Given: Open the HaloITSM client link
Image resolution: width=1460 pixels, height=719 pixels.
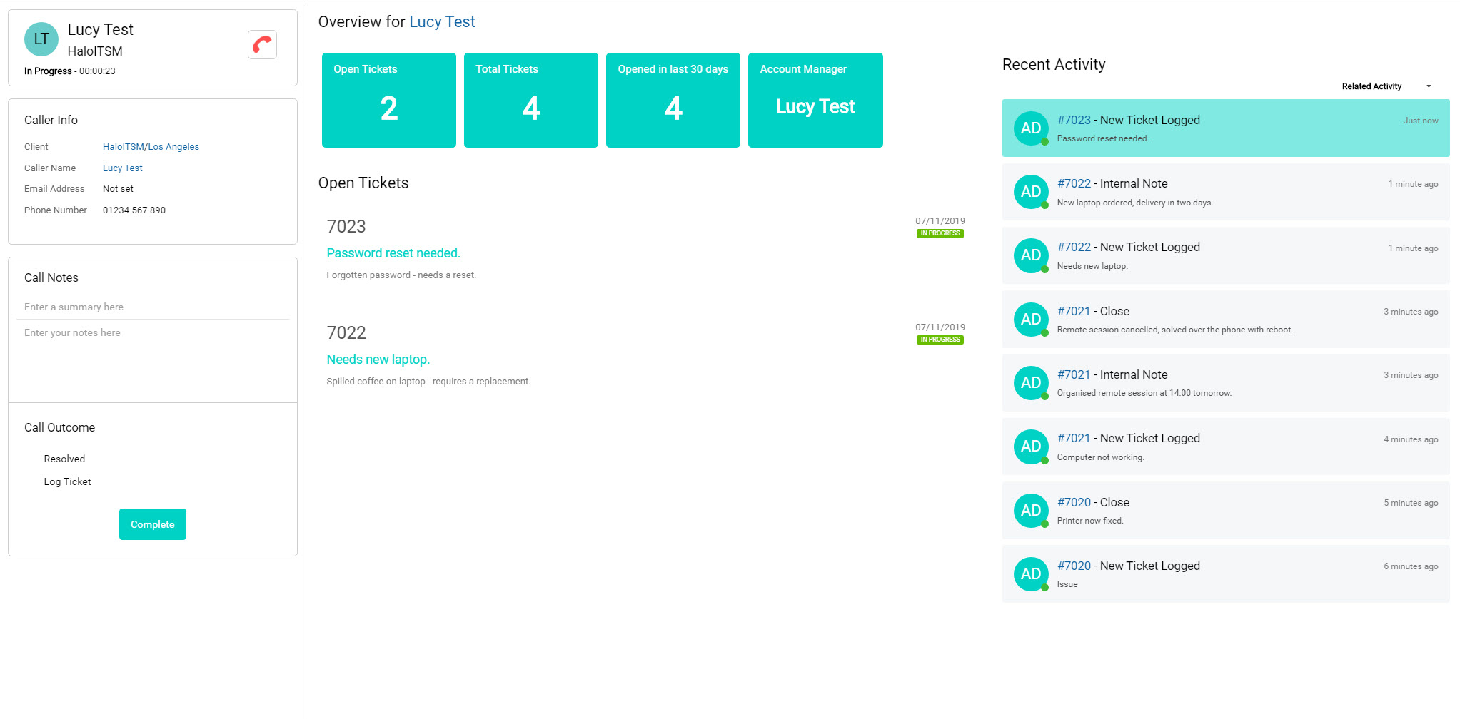Looking at the screenshot, I should click(124, 147).
